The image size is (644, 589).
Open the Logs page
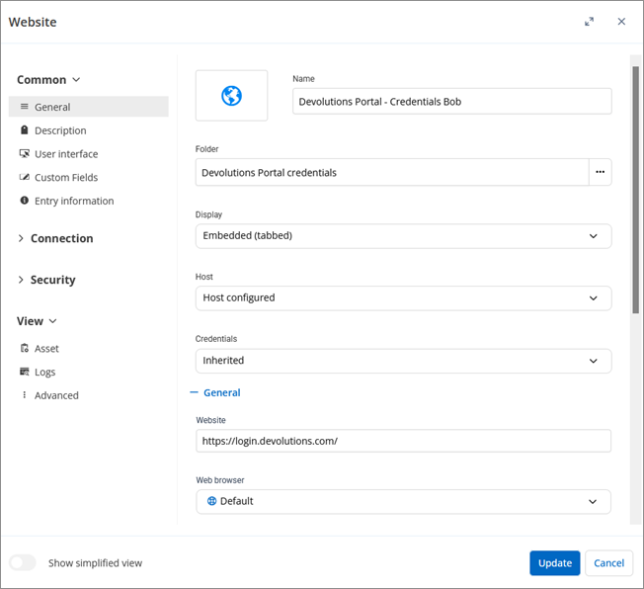[44, 372]
